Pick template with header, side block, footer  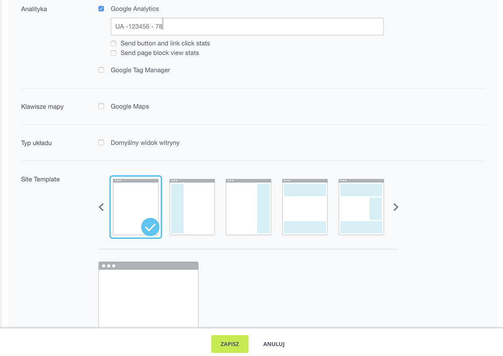[361, 207]
